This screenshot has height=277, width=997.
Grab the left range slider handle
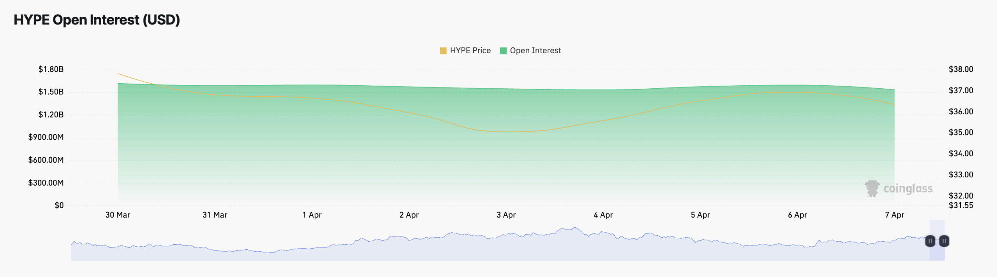(930, 241)
